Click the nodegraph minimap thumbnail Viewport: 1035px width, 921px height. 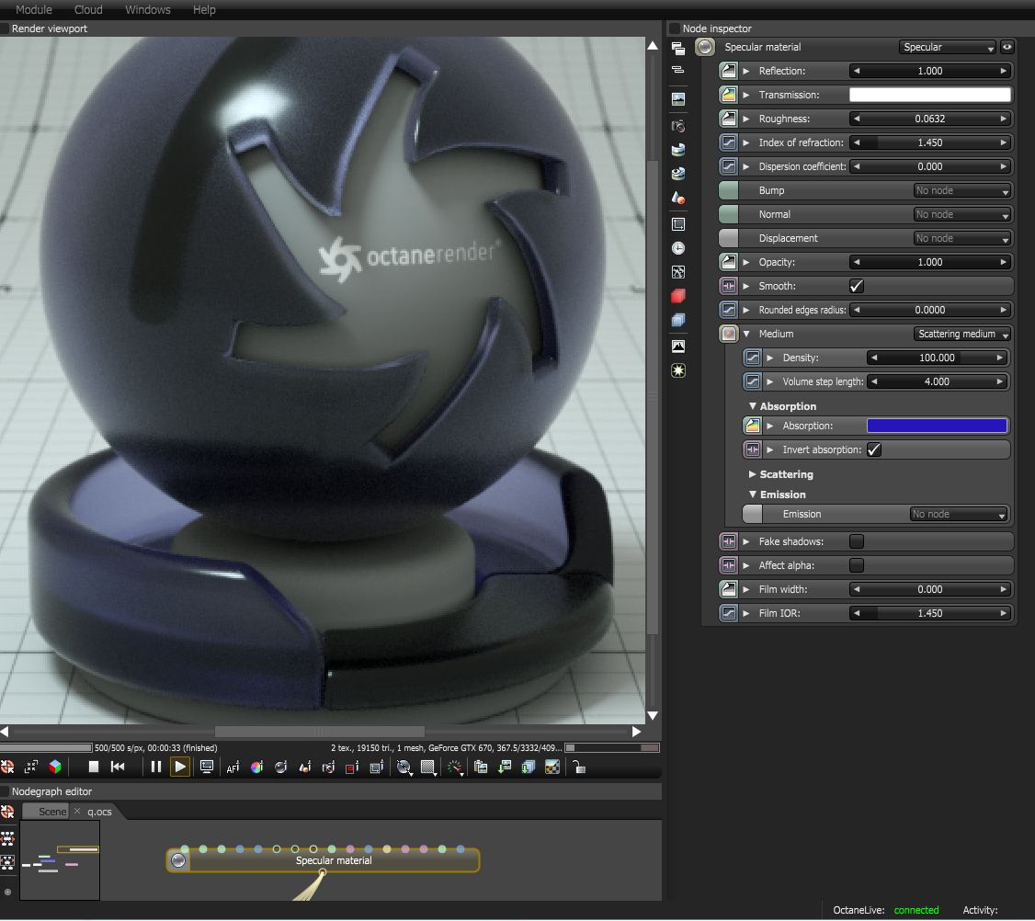click(x=60, y=860)
